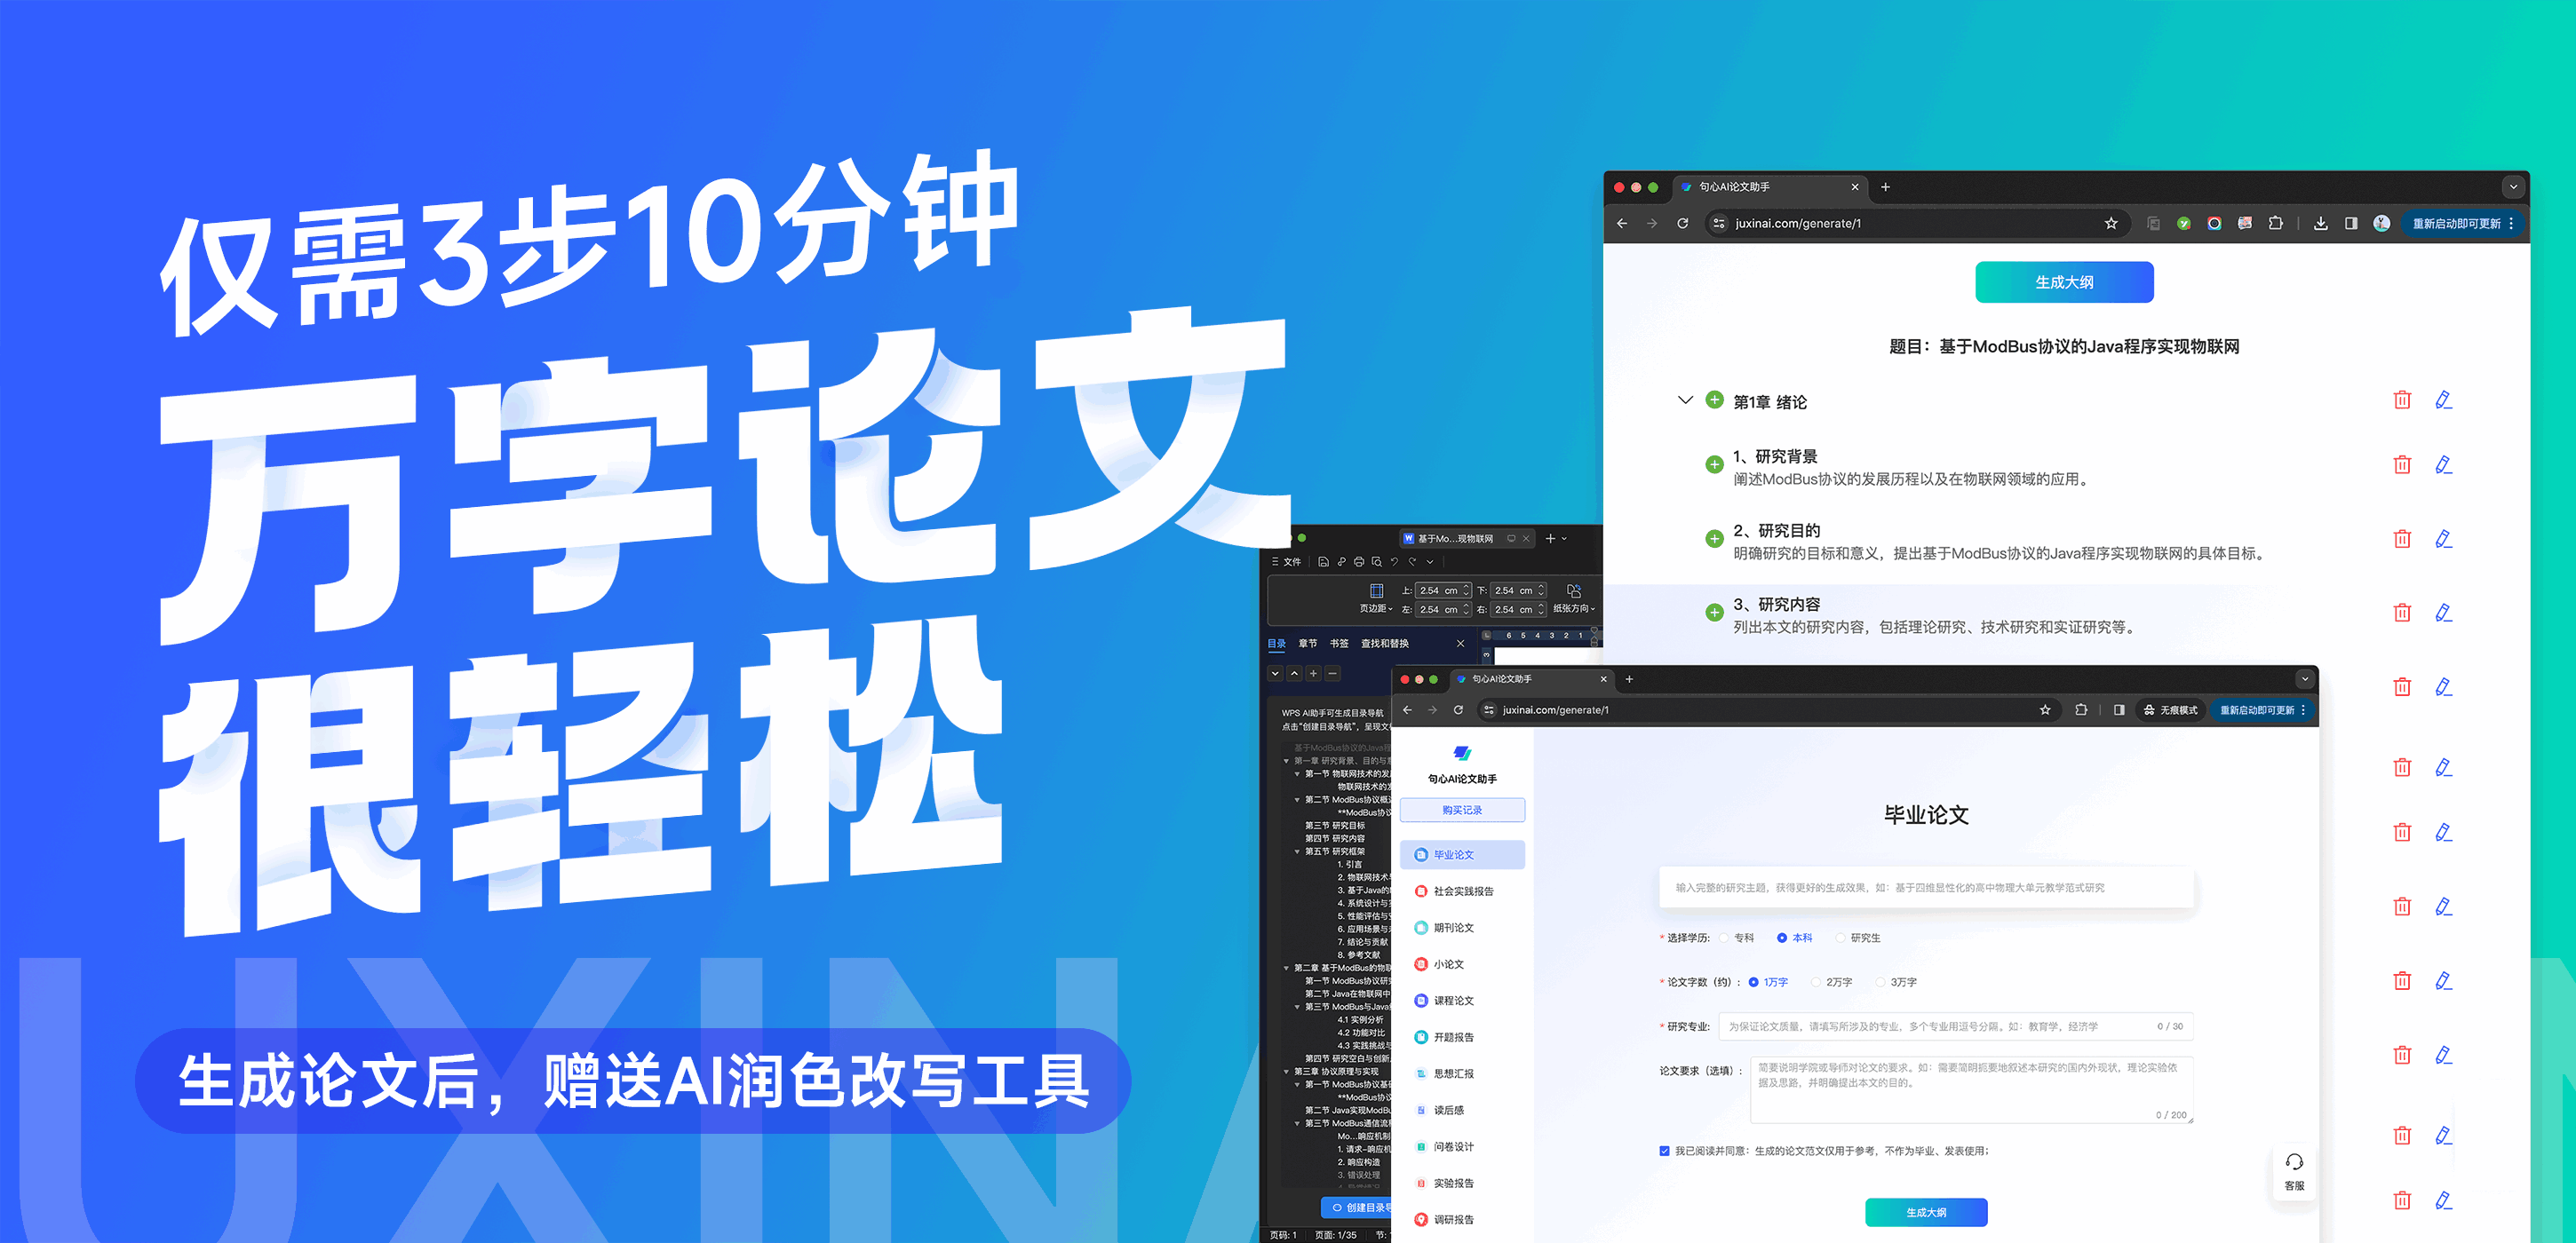Delete the 3、研究内容 outline item
This screenshot has width=2576, height=1243.
pyautogui.click(x=2402, y=613)
